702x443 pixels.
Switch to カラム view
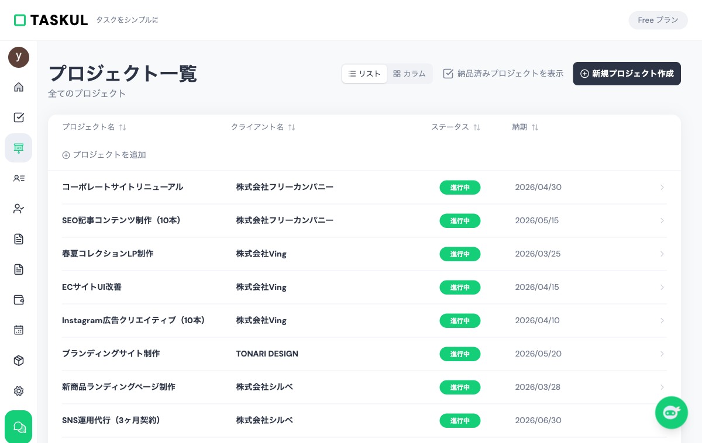click(x=409, y=74)
